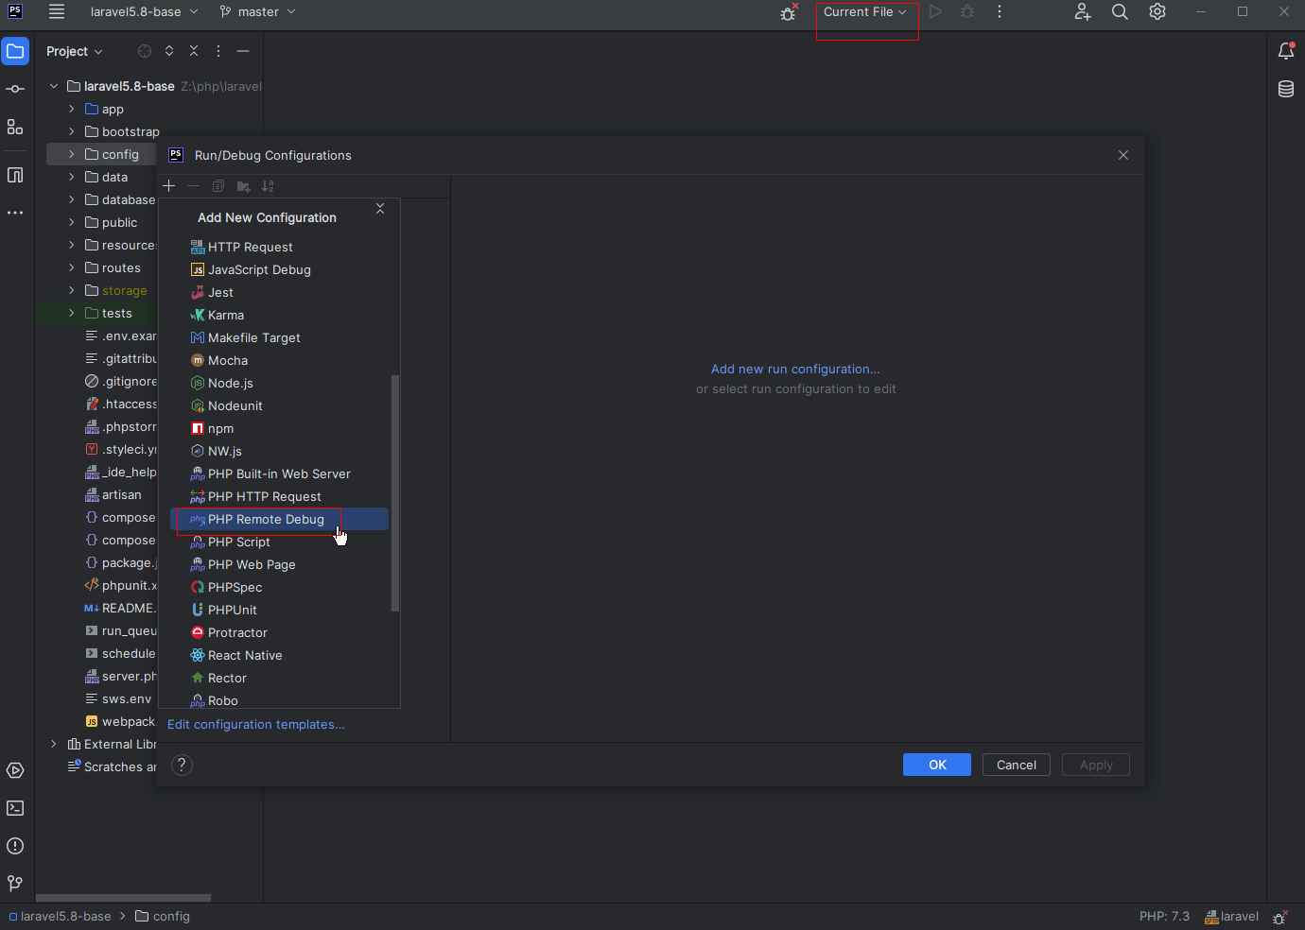Screen dimensions: 1305x930
Task: Select React Native configuration type
Action: [x=279, y=655]
